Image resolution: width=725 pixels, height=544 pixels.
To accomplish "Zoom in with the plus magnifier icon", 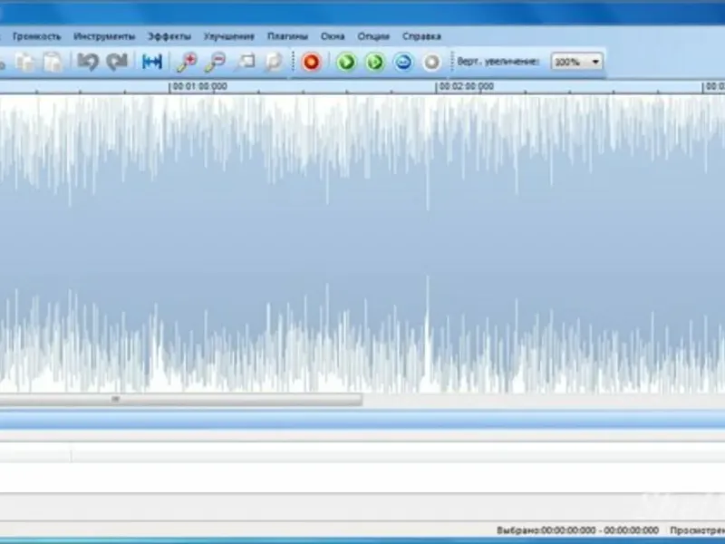I will click(x=187, y=62).
